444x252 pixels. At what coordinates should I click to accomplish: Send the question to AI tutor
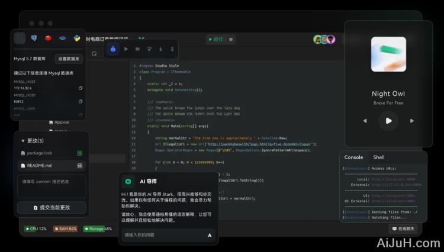(x=209, y=235)
